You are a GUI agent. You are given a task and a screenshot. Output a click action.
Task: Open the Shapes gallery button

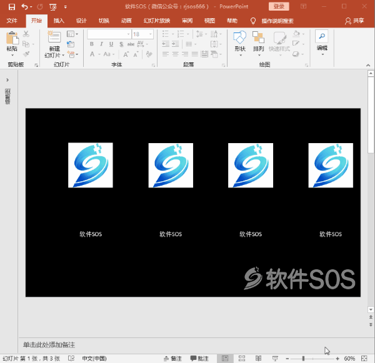point(240,43)
